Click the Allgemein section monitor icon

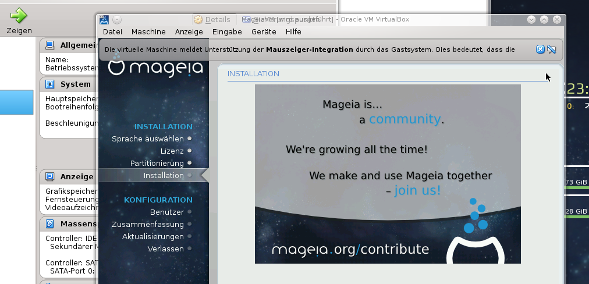point(49,45)
